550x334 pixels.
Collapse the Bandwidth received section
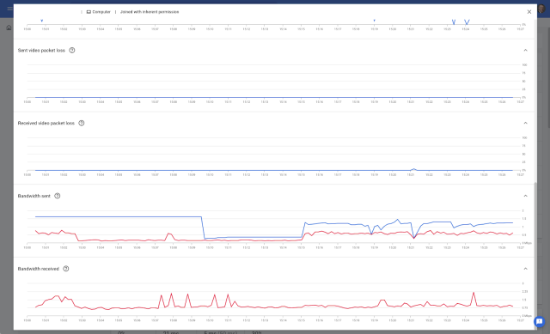525,269
